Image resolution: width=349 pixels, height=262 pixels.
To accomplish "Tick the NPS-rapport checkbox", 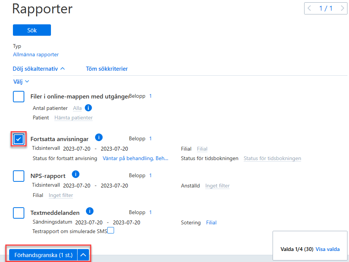I will pos(19,176).
